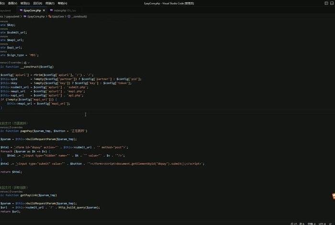
Task: Click the PHP file icon on index.php tab
Action: coord(51,10)
